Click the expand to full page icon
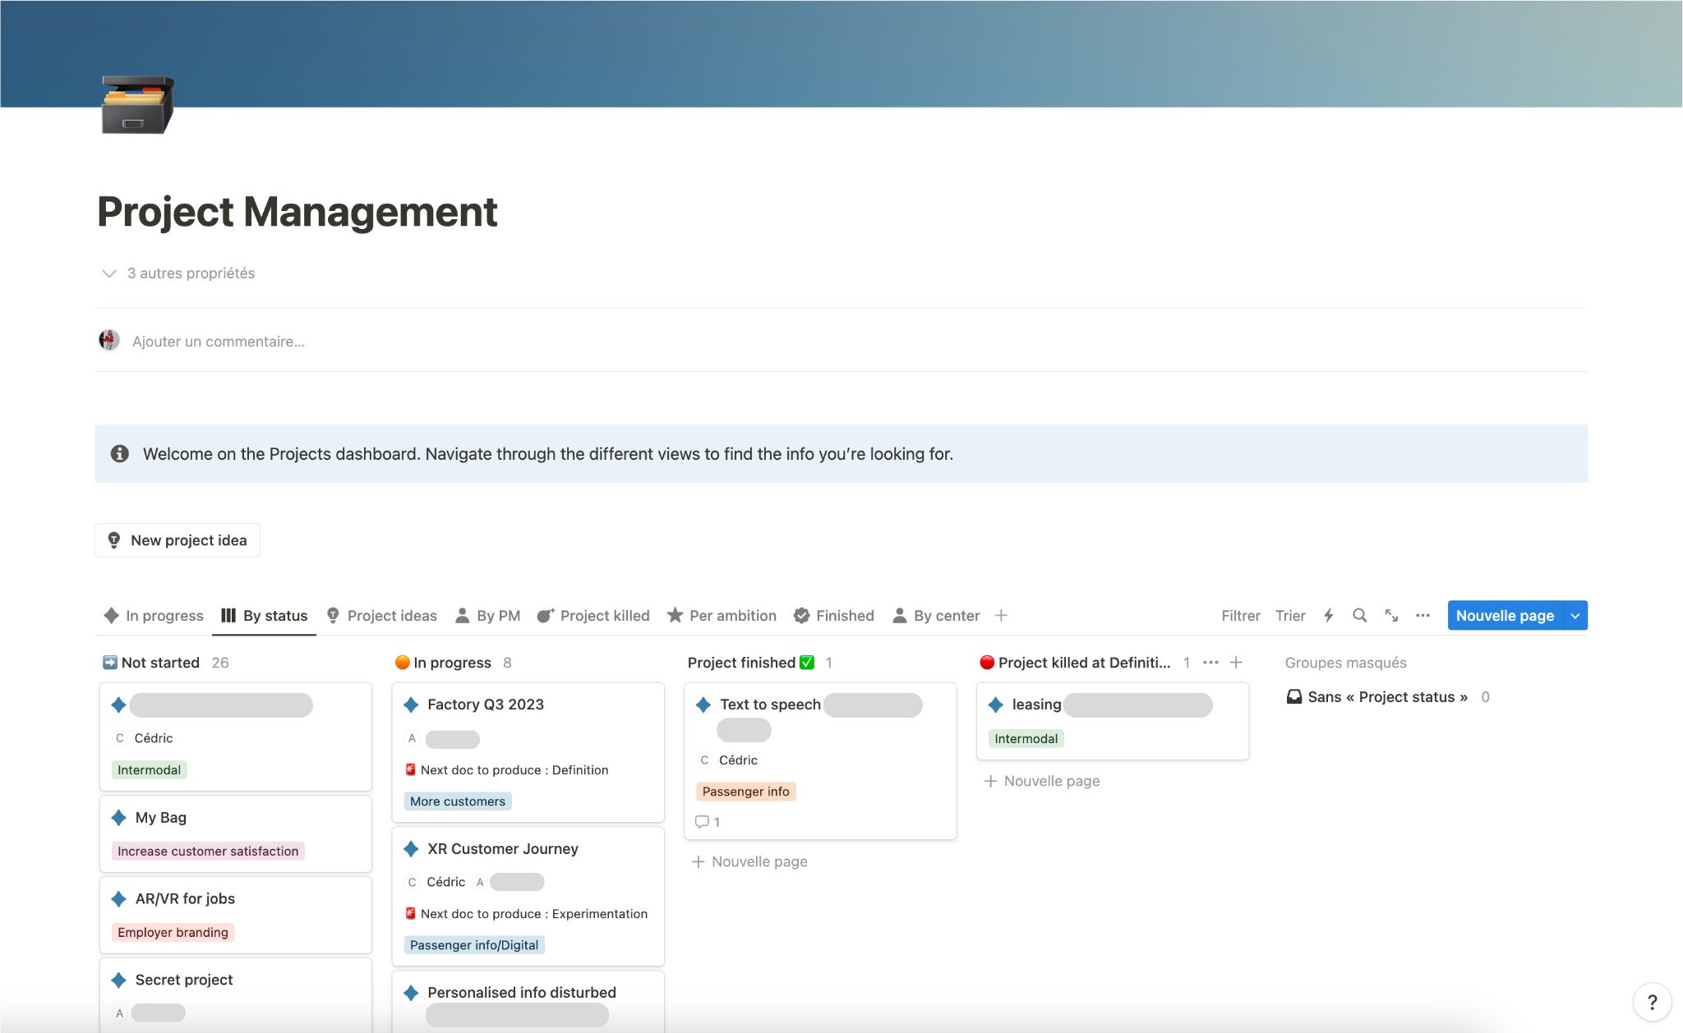1683x1033 pixels. (1391, 616)
